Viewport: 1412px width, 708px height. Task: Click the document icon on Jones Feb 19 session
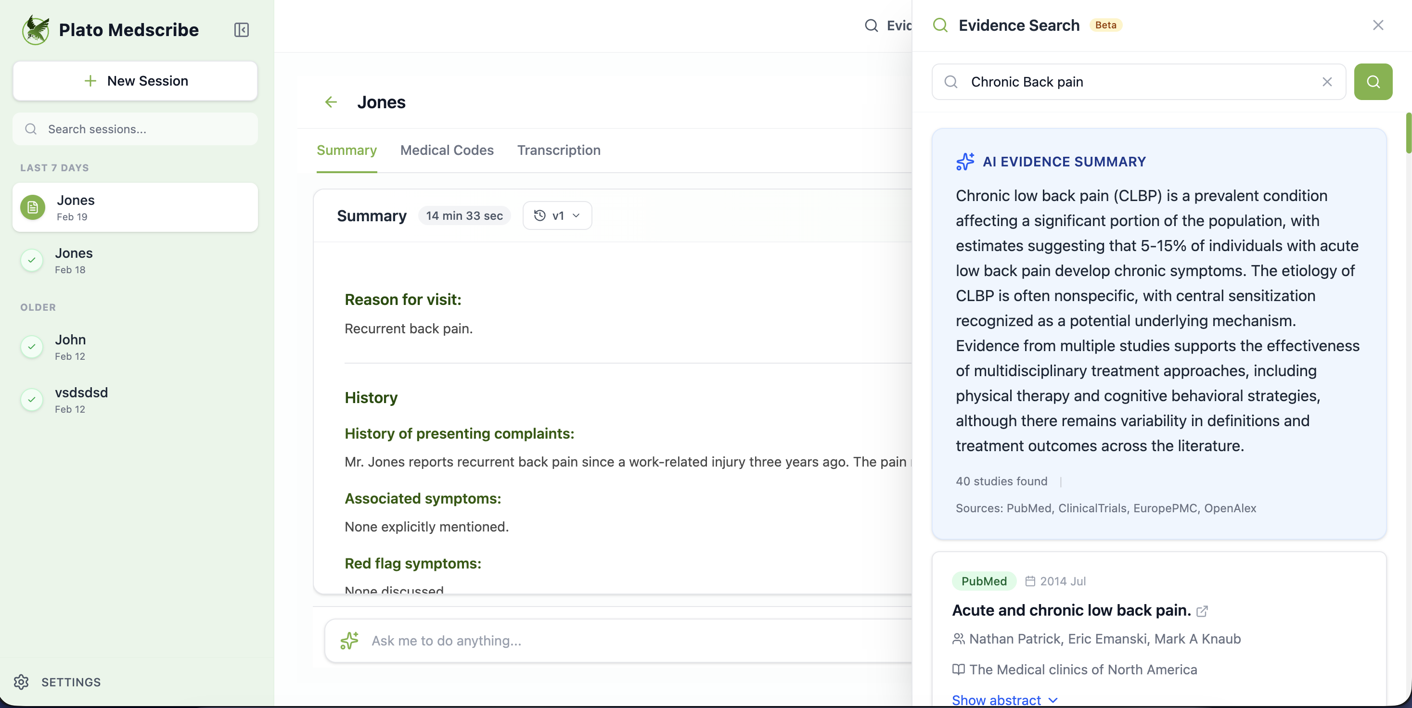[32, 207]
